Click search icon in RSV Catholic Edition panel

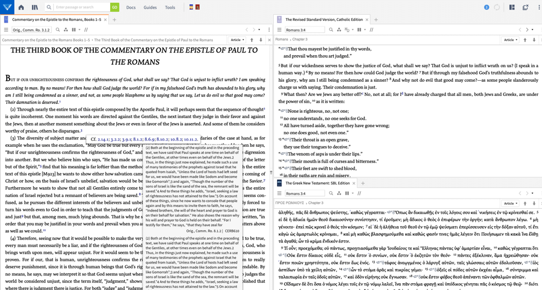pyautogui.click(x=331, y=30)
